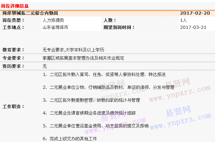This screenshot has width=215, height=142.
Task: Select duty 1 about 二元区拓外勤入离司
Action: (x=104, y=75)
